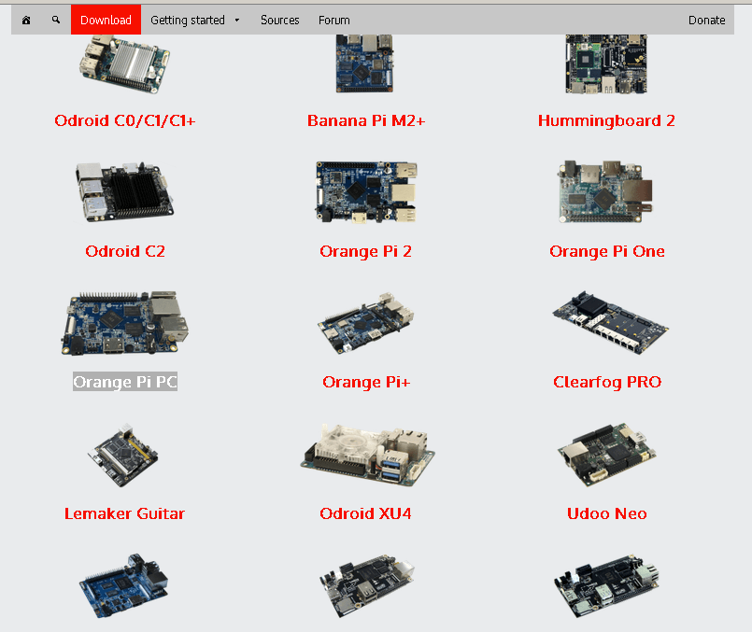Open the Sources menu item

[279, 21]
